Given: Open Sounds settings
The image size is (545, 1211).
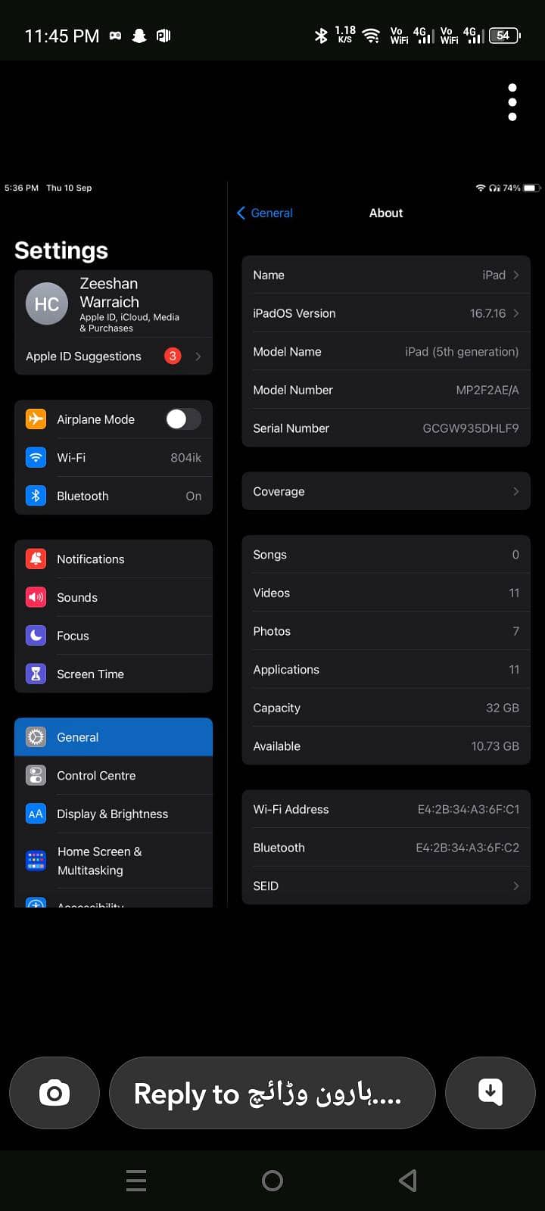Looking at the screenshot, I should coord(114,597).
